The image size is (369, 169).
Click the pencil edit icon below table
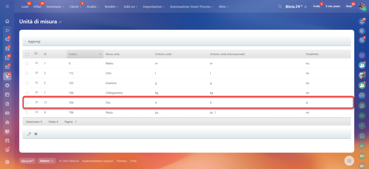[29, 134]
